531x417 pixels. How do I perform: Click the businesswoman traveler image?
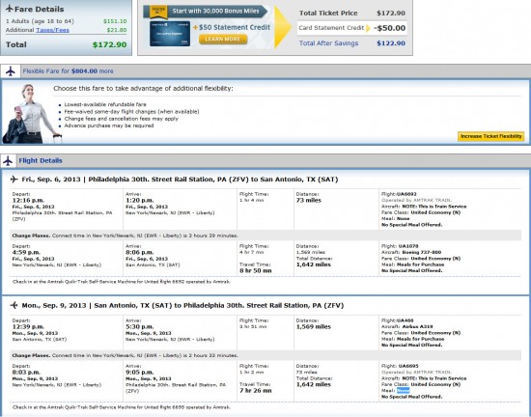point(31,114)
